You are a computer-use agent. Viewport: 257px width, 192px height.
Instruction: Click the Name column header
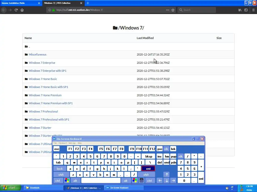pos(28,38)
